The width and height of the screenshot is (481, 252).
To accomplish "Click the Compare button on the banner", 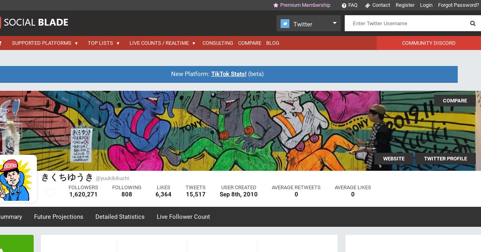I will click(455, 100).
